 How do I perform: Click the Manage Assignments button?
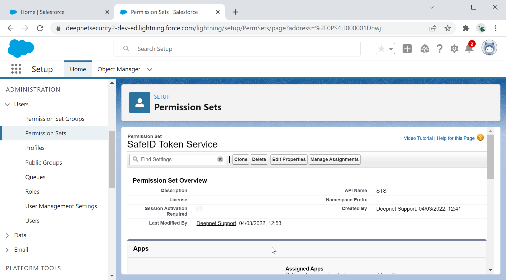334,159
